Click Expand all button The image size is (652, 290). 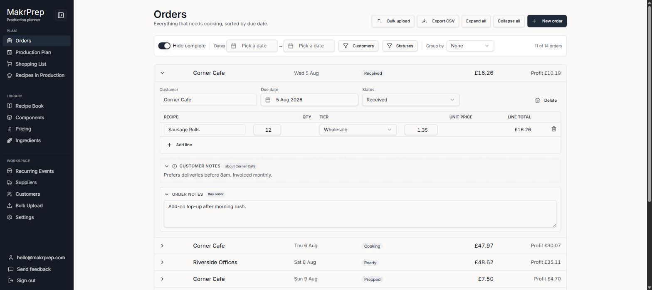coord(476,21)
